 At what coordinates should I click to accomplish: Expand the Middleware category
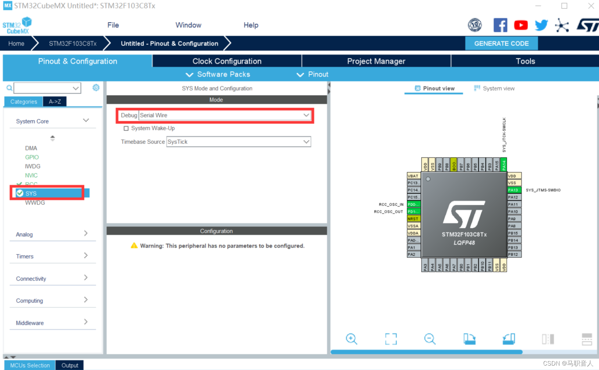[86, 322]
